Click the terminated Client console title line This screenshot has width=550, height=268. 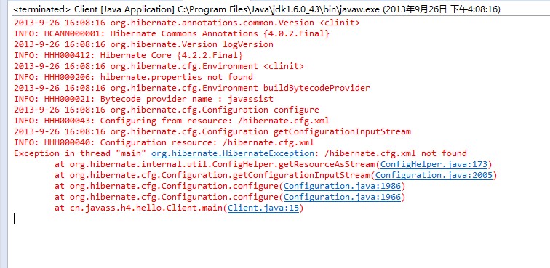tap(257, 9)
